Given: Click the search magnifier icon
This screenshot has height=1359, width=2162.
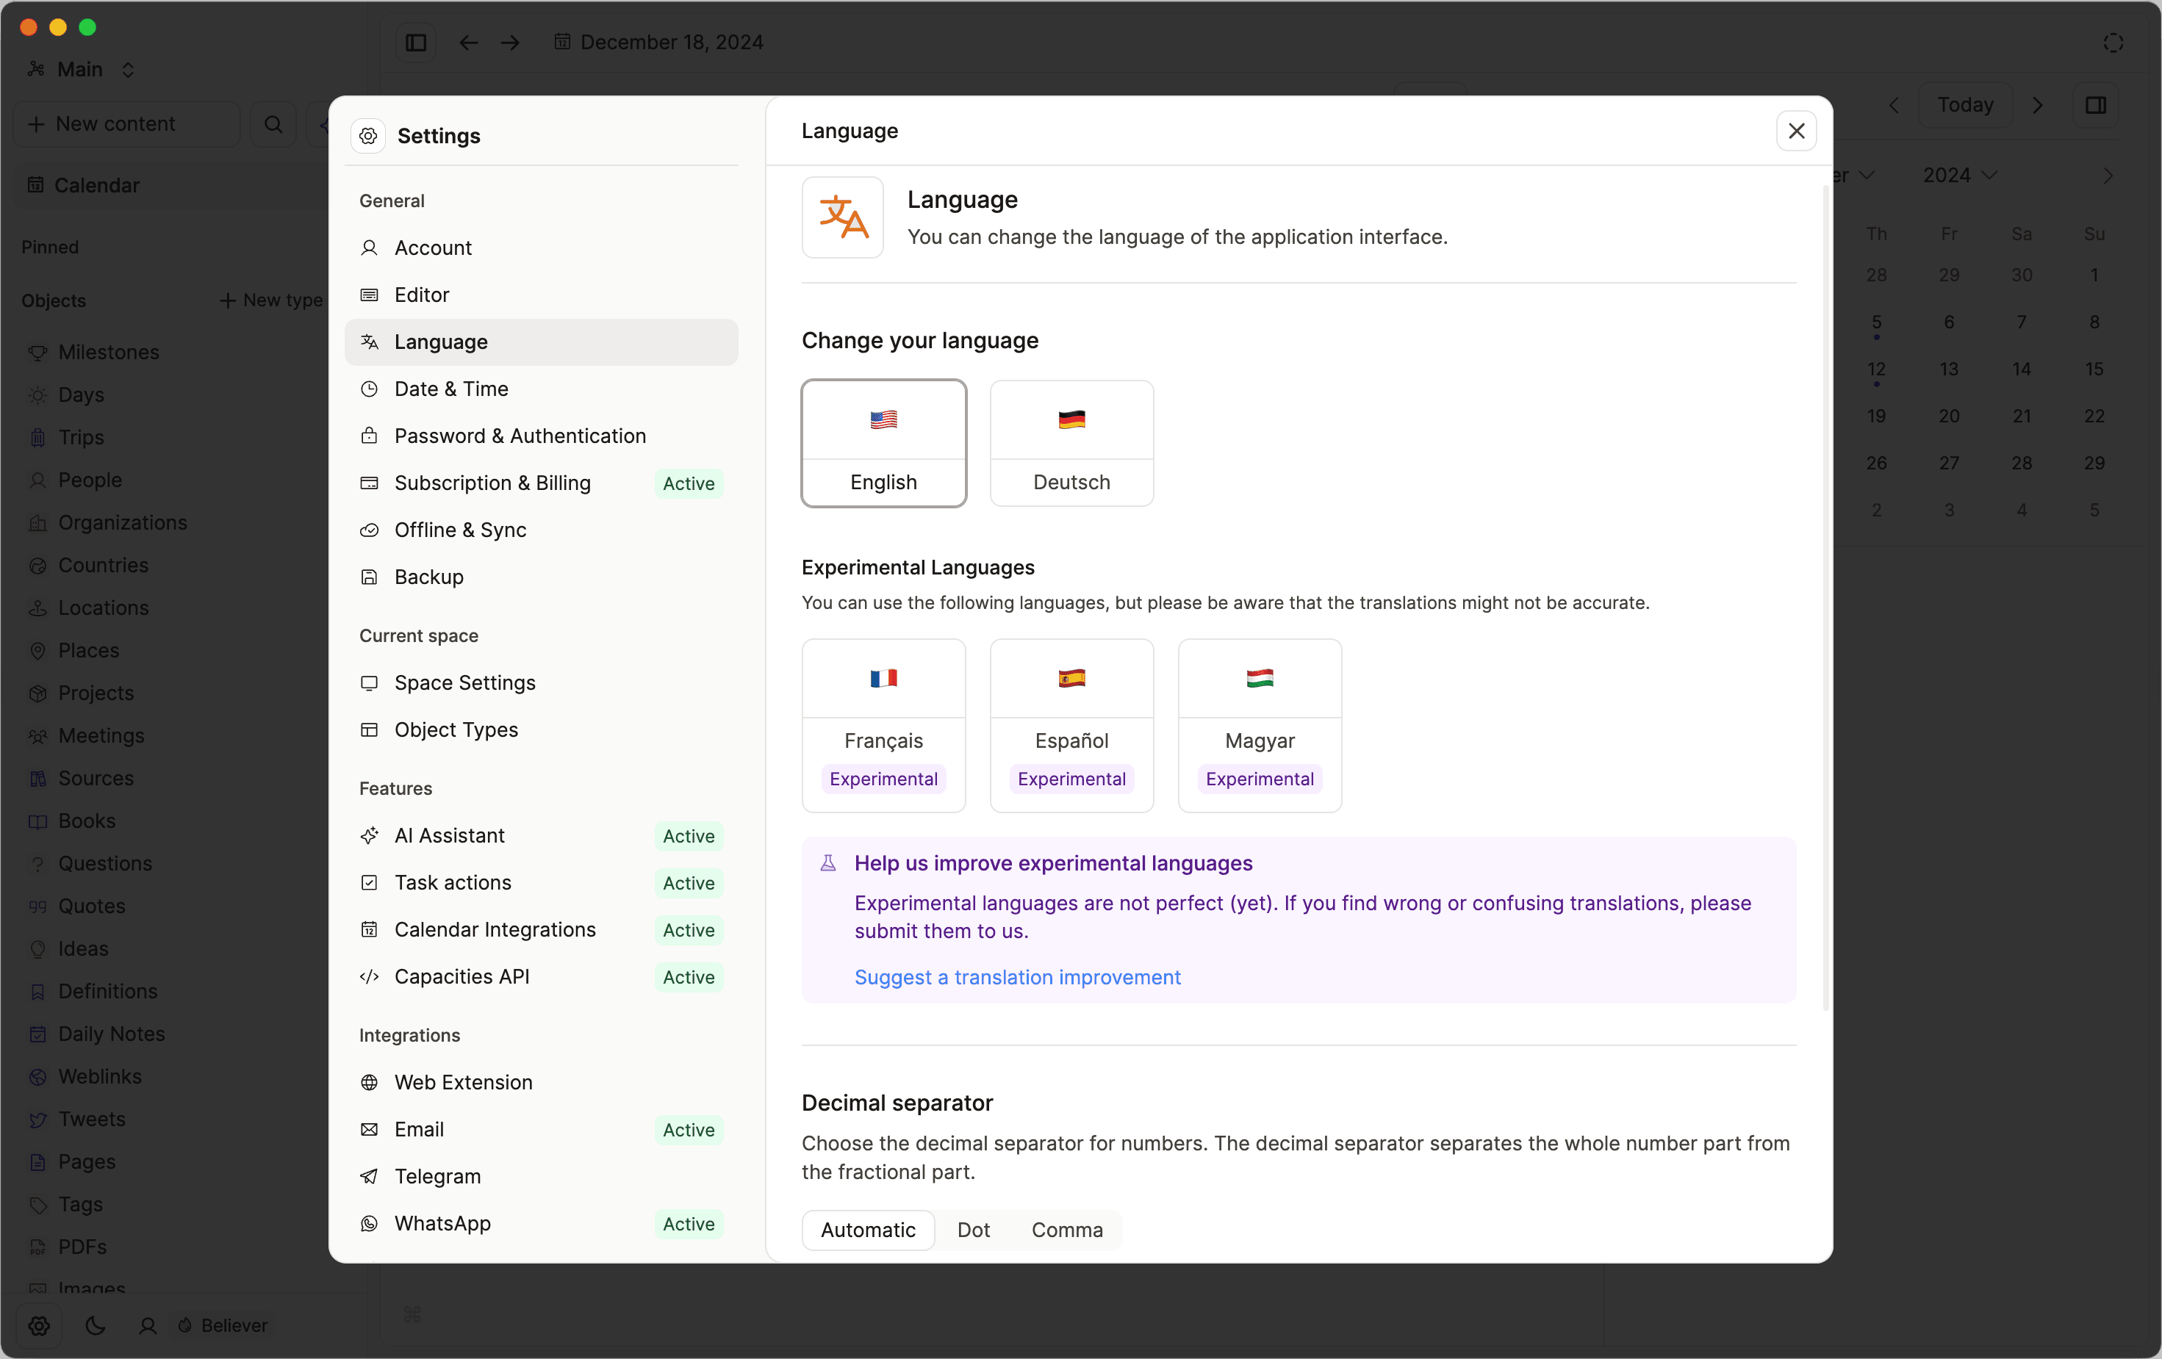Looking at the screenshot, I should point(274,124).
